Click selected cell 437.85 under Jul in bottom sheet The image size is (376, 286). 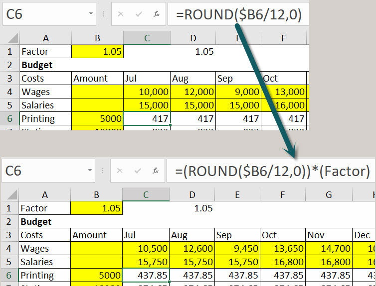tap(146, 275)
